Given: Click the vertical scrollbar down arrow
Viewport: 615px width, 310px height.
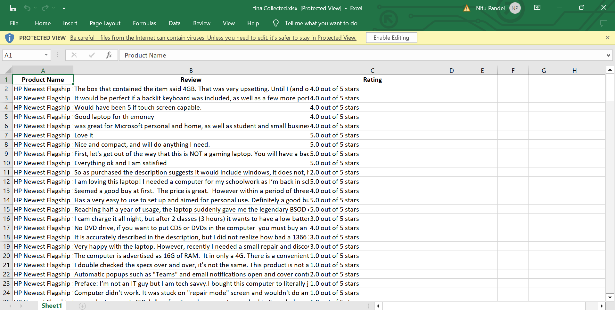Looking at the screenshot, I should tap(610, 297).
